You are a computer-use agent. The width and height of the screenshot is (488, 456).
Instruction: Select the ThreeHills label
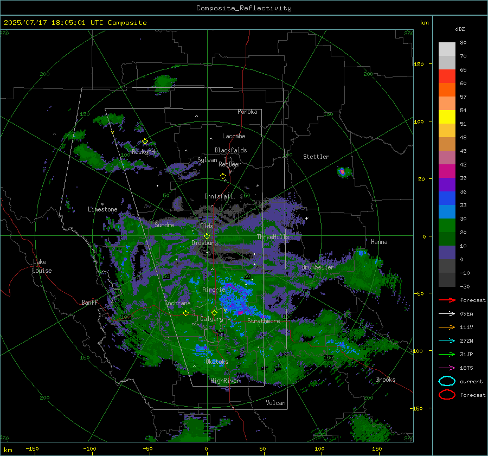click(273, 237)
